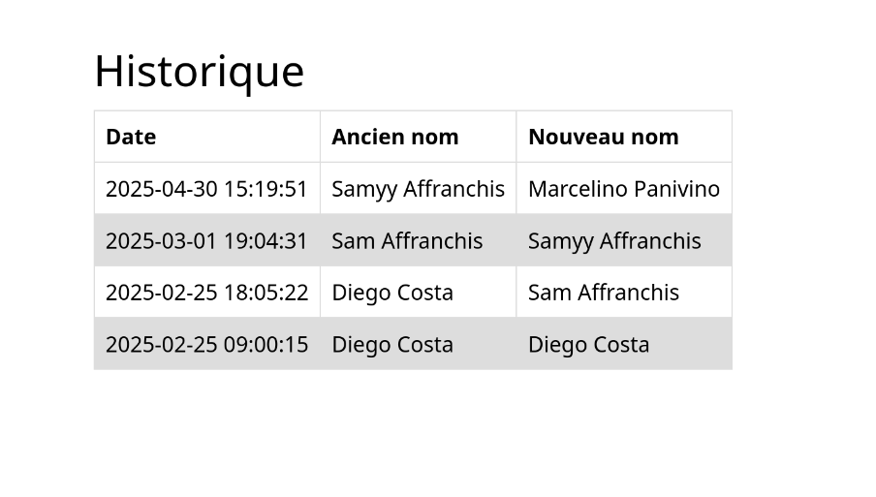
Task: Select the Date column header
Action: pyautogui.click(x=207, y=137)
